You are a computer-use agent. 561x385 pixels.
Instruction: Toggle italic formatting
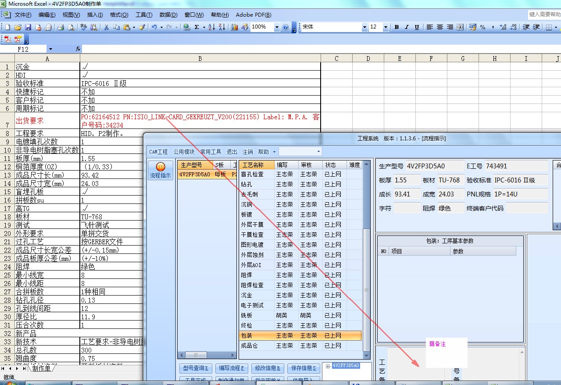pos(407,27)
